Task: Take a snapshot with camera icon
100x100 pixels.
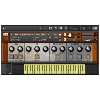Action: 55,35
